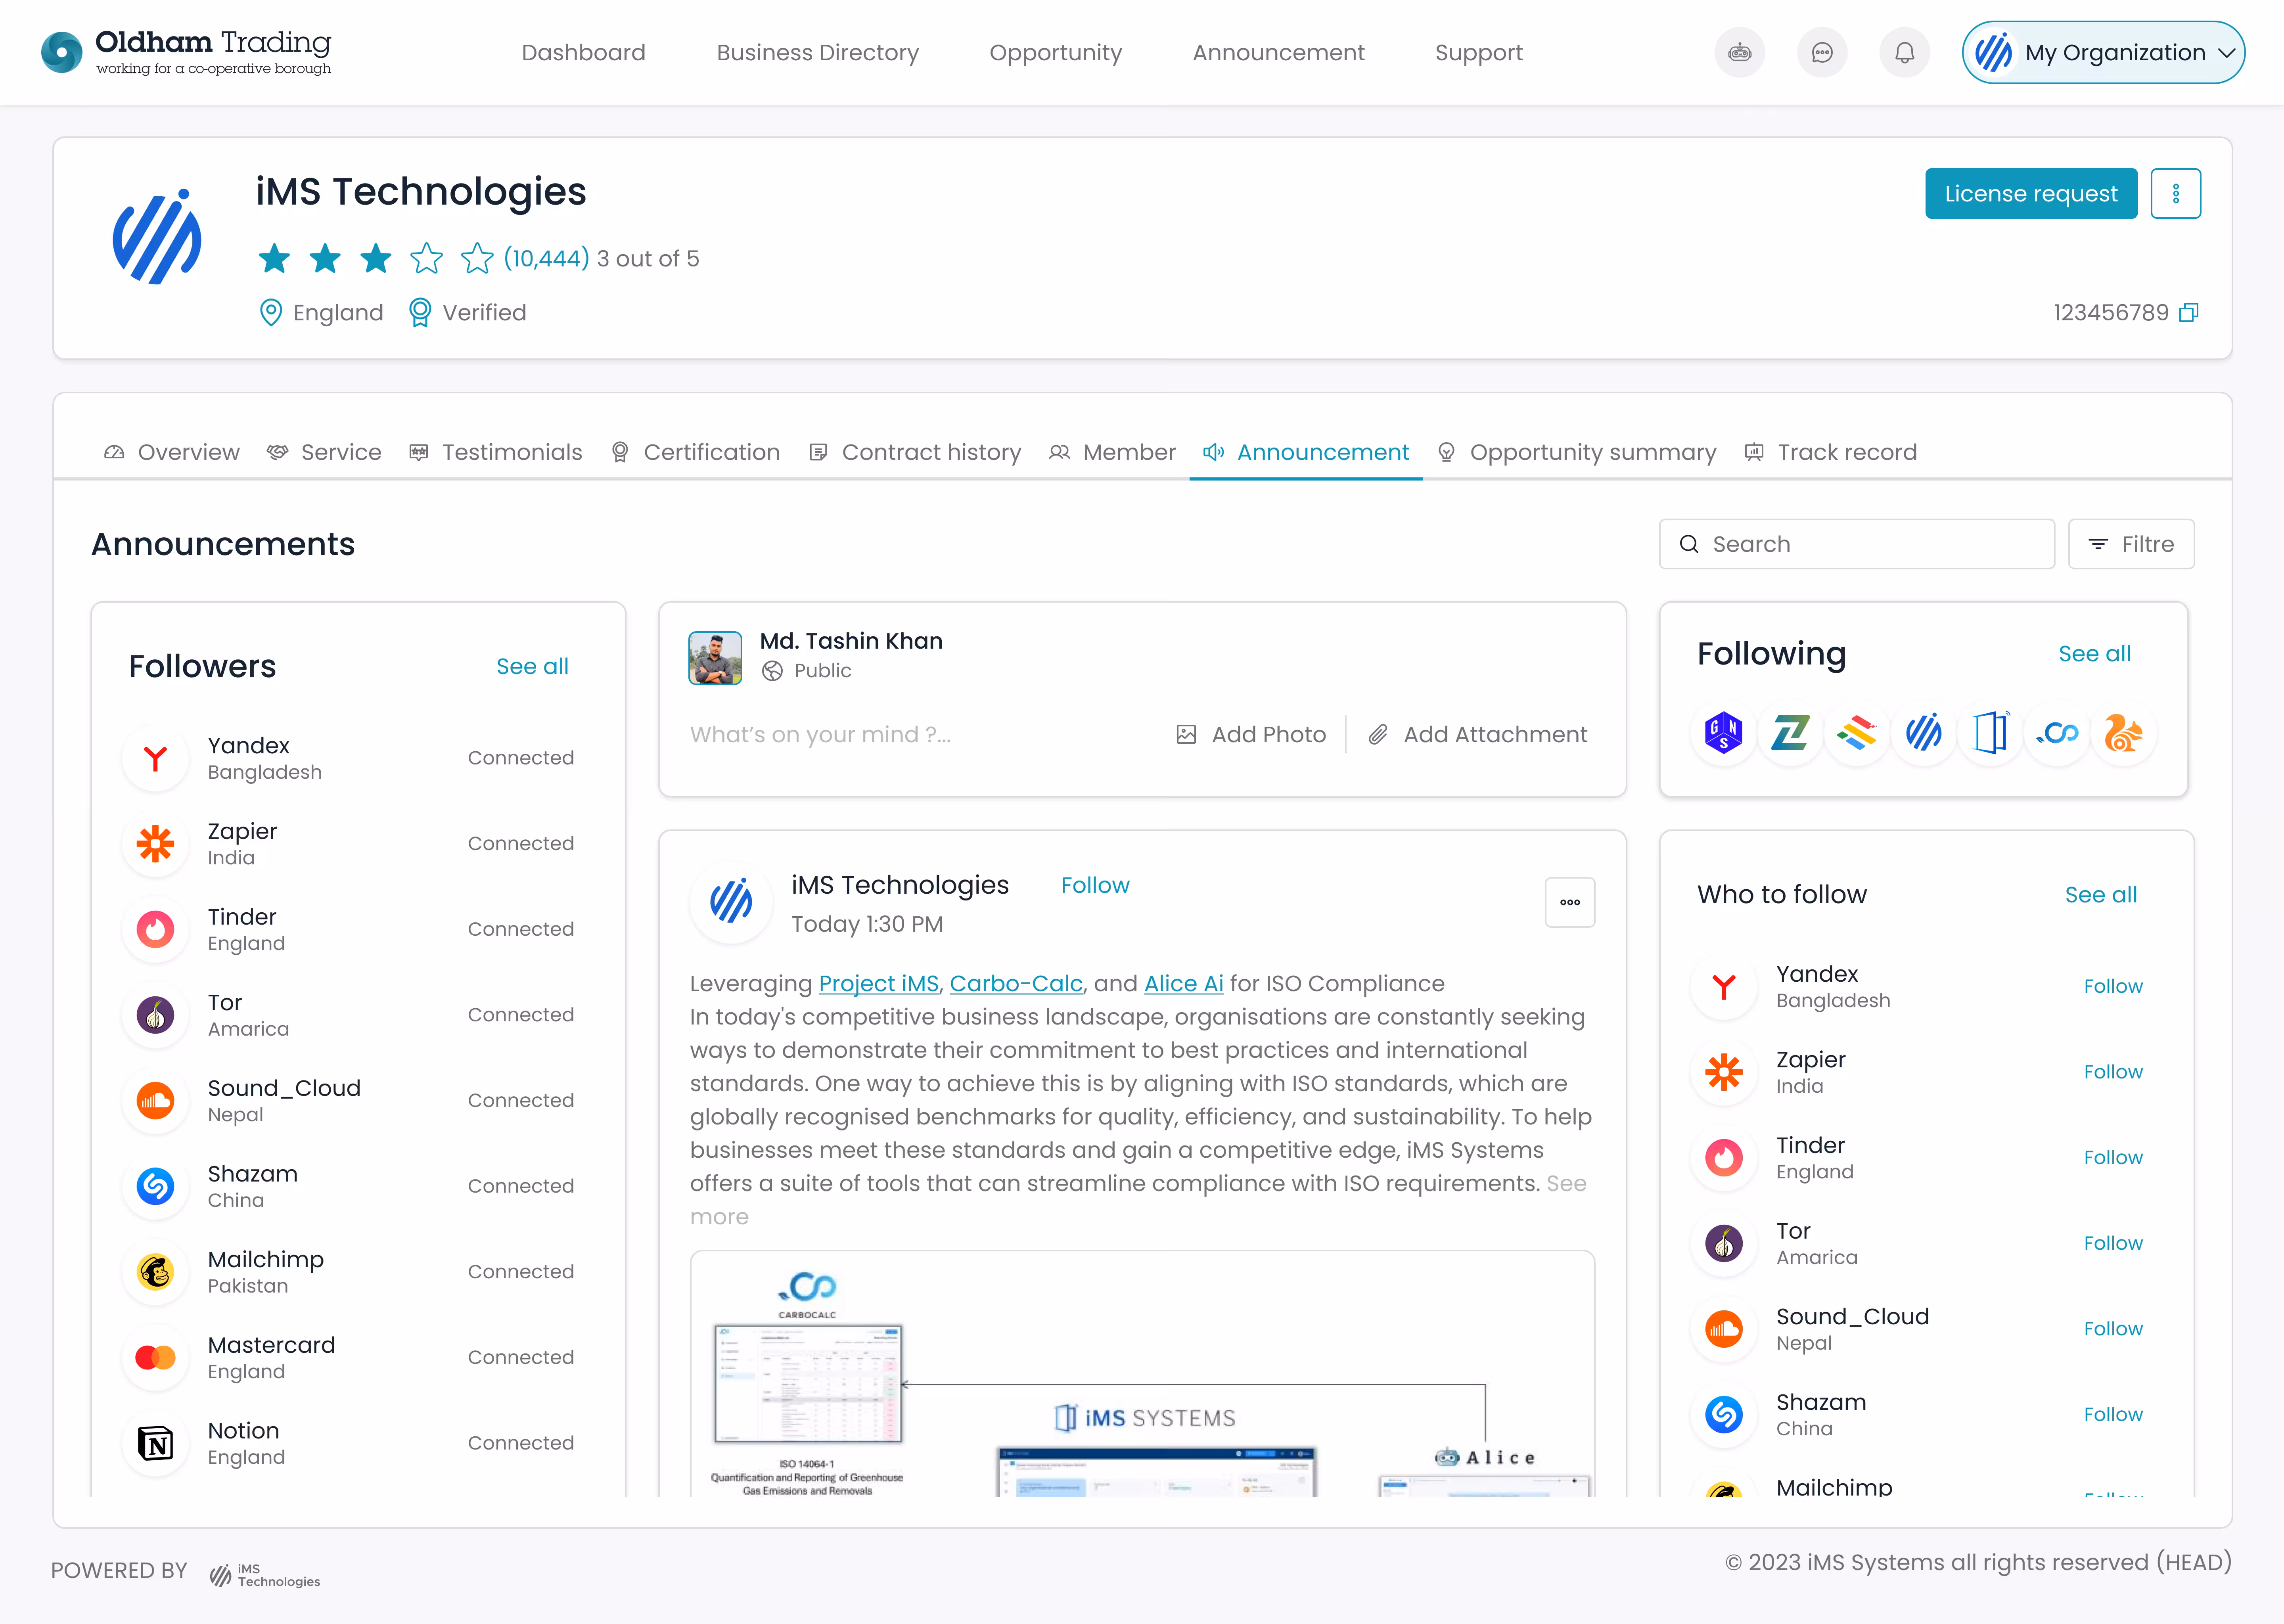Click the green Z logo in Following

click(1790, 734)
